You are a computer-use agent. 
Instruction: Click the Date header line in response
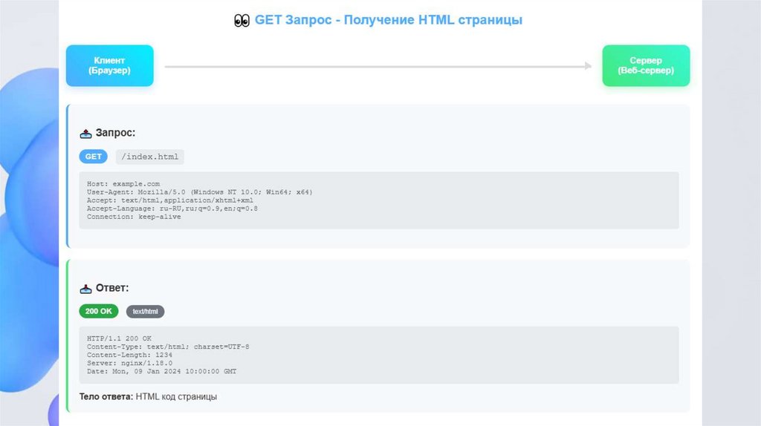(161, 371)
